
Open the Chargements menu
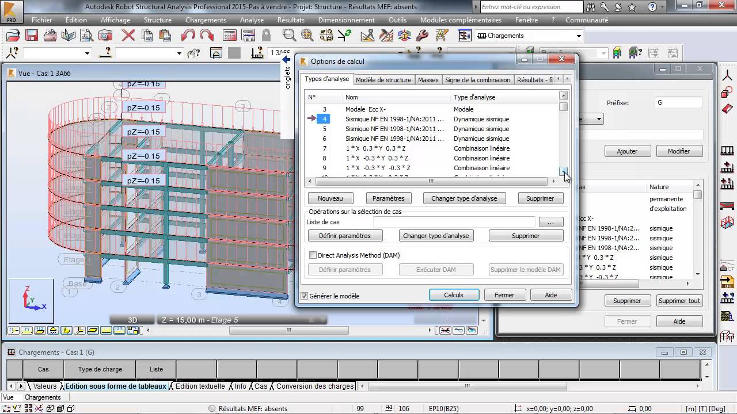206,20
